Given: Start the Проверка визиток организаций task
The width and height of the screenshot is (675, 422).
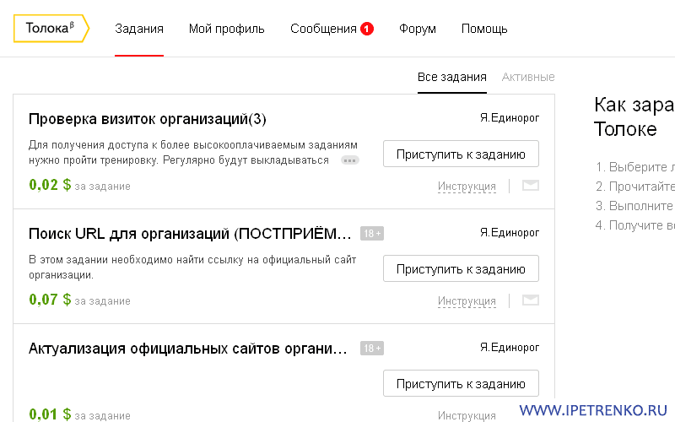Looking at the screenshot, I should 461,154.
